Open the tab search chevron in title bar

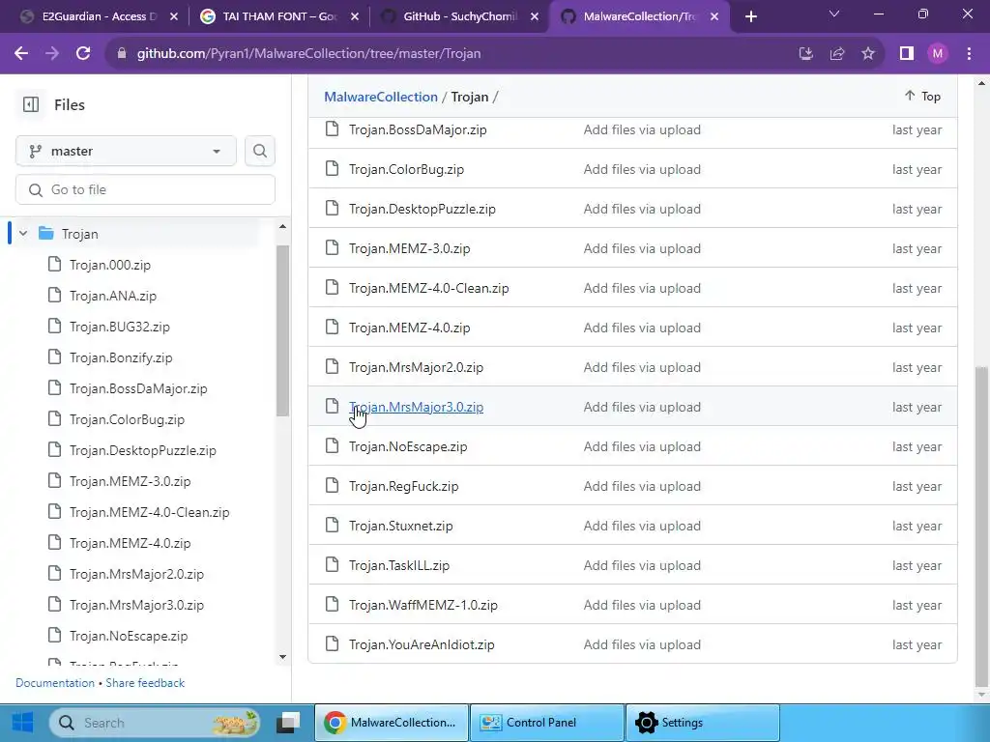pyautogui.click(x=834, y=14)
